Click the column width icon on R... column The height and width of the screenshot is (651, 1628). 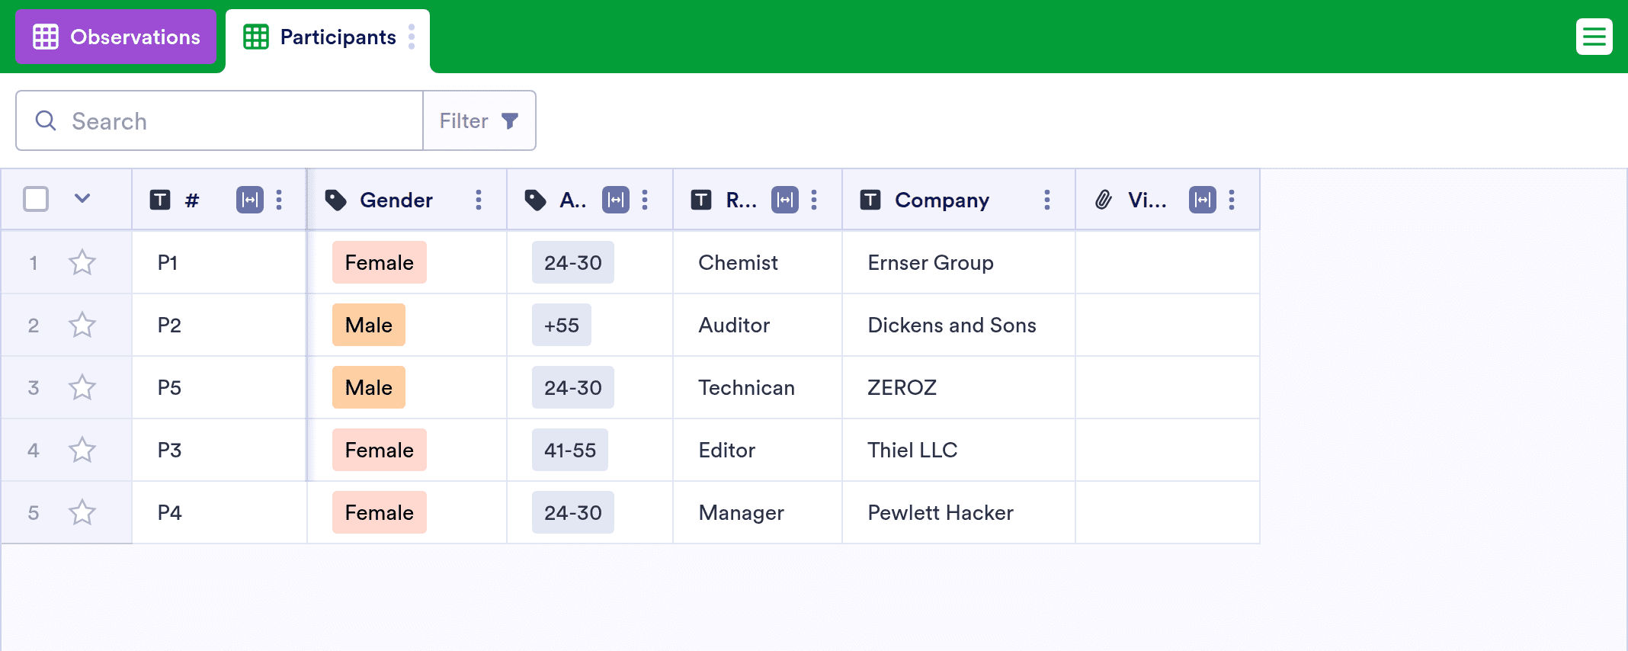(785, 200)
